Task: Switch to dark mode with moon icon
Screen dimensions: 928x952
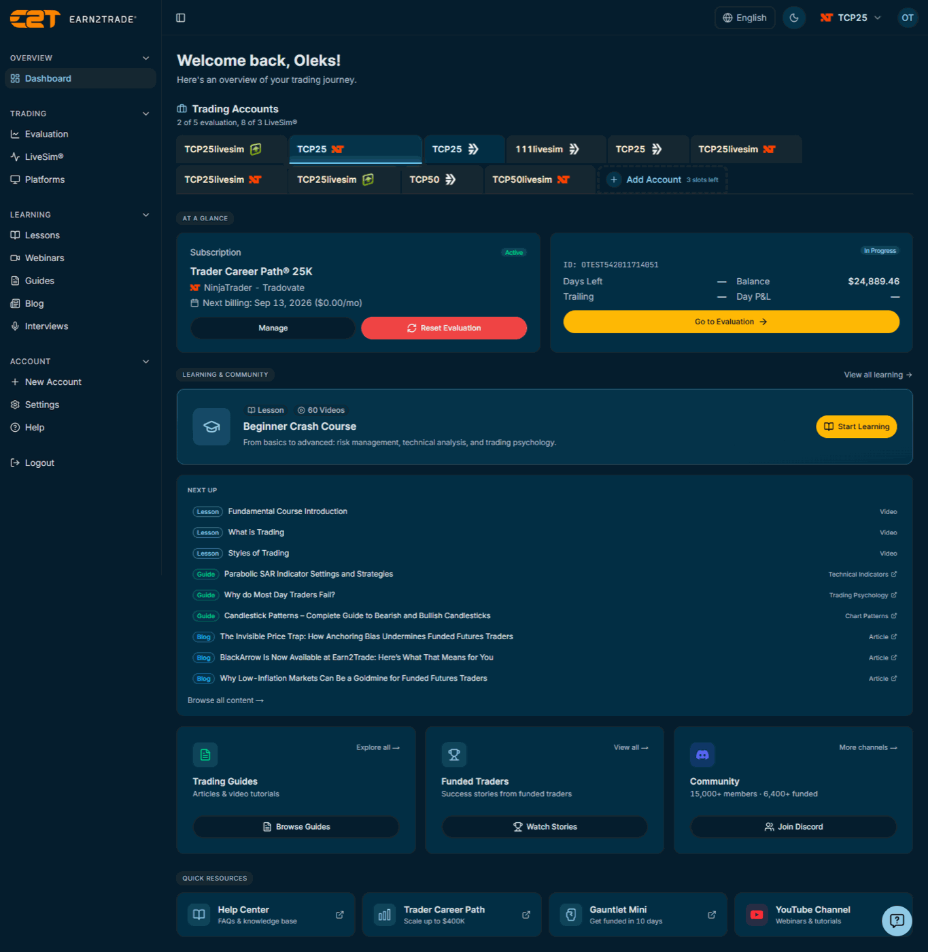Action: coord(794,18)
